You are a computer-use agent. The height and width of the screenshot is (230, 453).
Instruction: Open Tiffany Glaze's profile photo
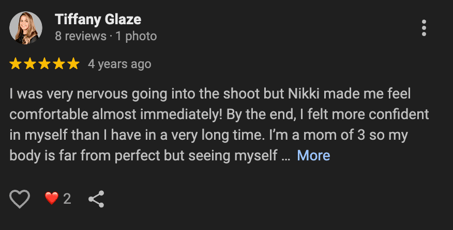26,28
